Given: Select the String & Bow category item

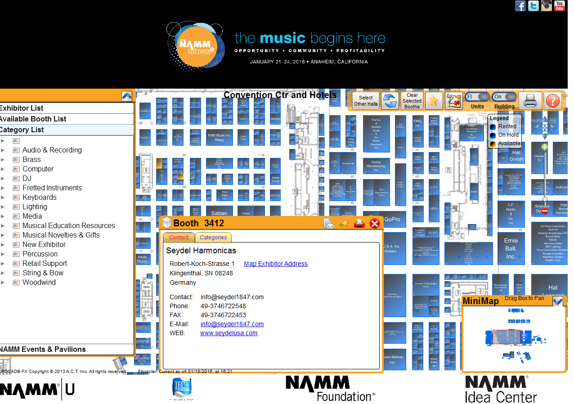Looking at the screenshot, I should (43, 273).
